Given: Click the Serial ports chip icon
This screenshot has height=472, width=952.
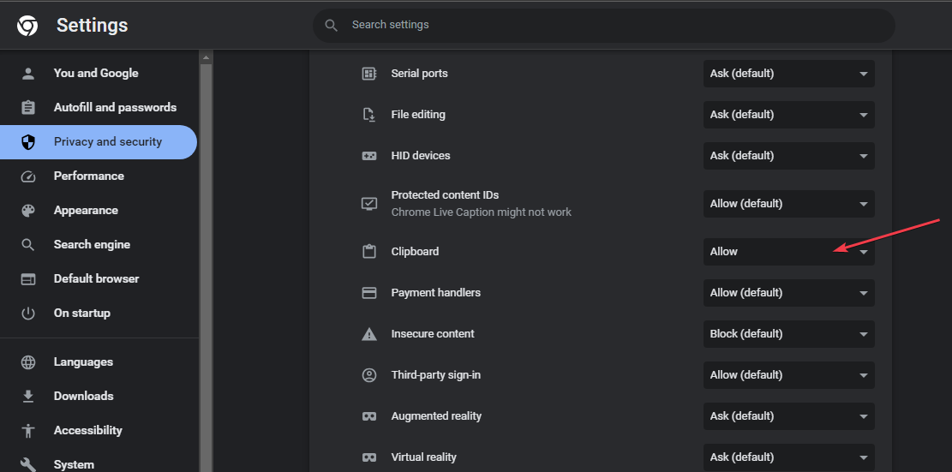Looking at the screenshot, I should point(369,74).
